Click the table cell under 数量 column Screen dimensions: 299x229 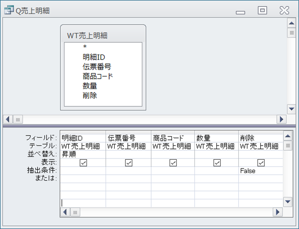(216, 146)
